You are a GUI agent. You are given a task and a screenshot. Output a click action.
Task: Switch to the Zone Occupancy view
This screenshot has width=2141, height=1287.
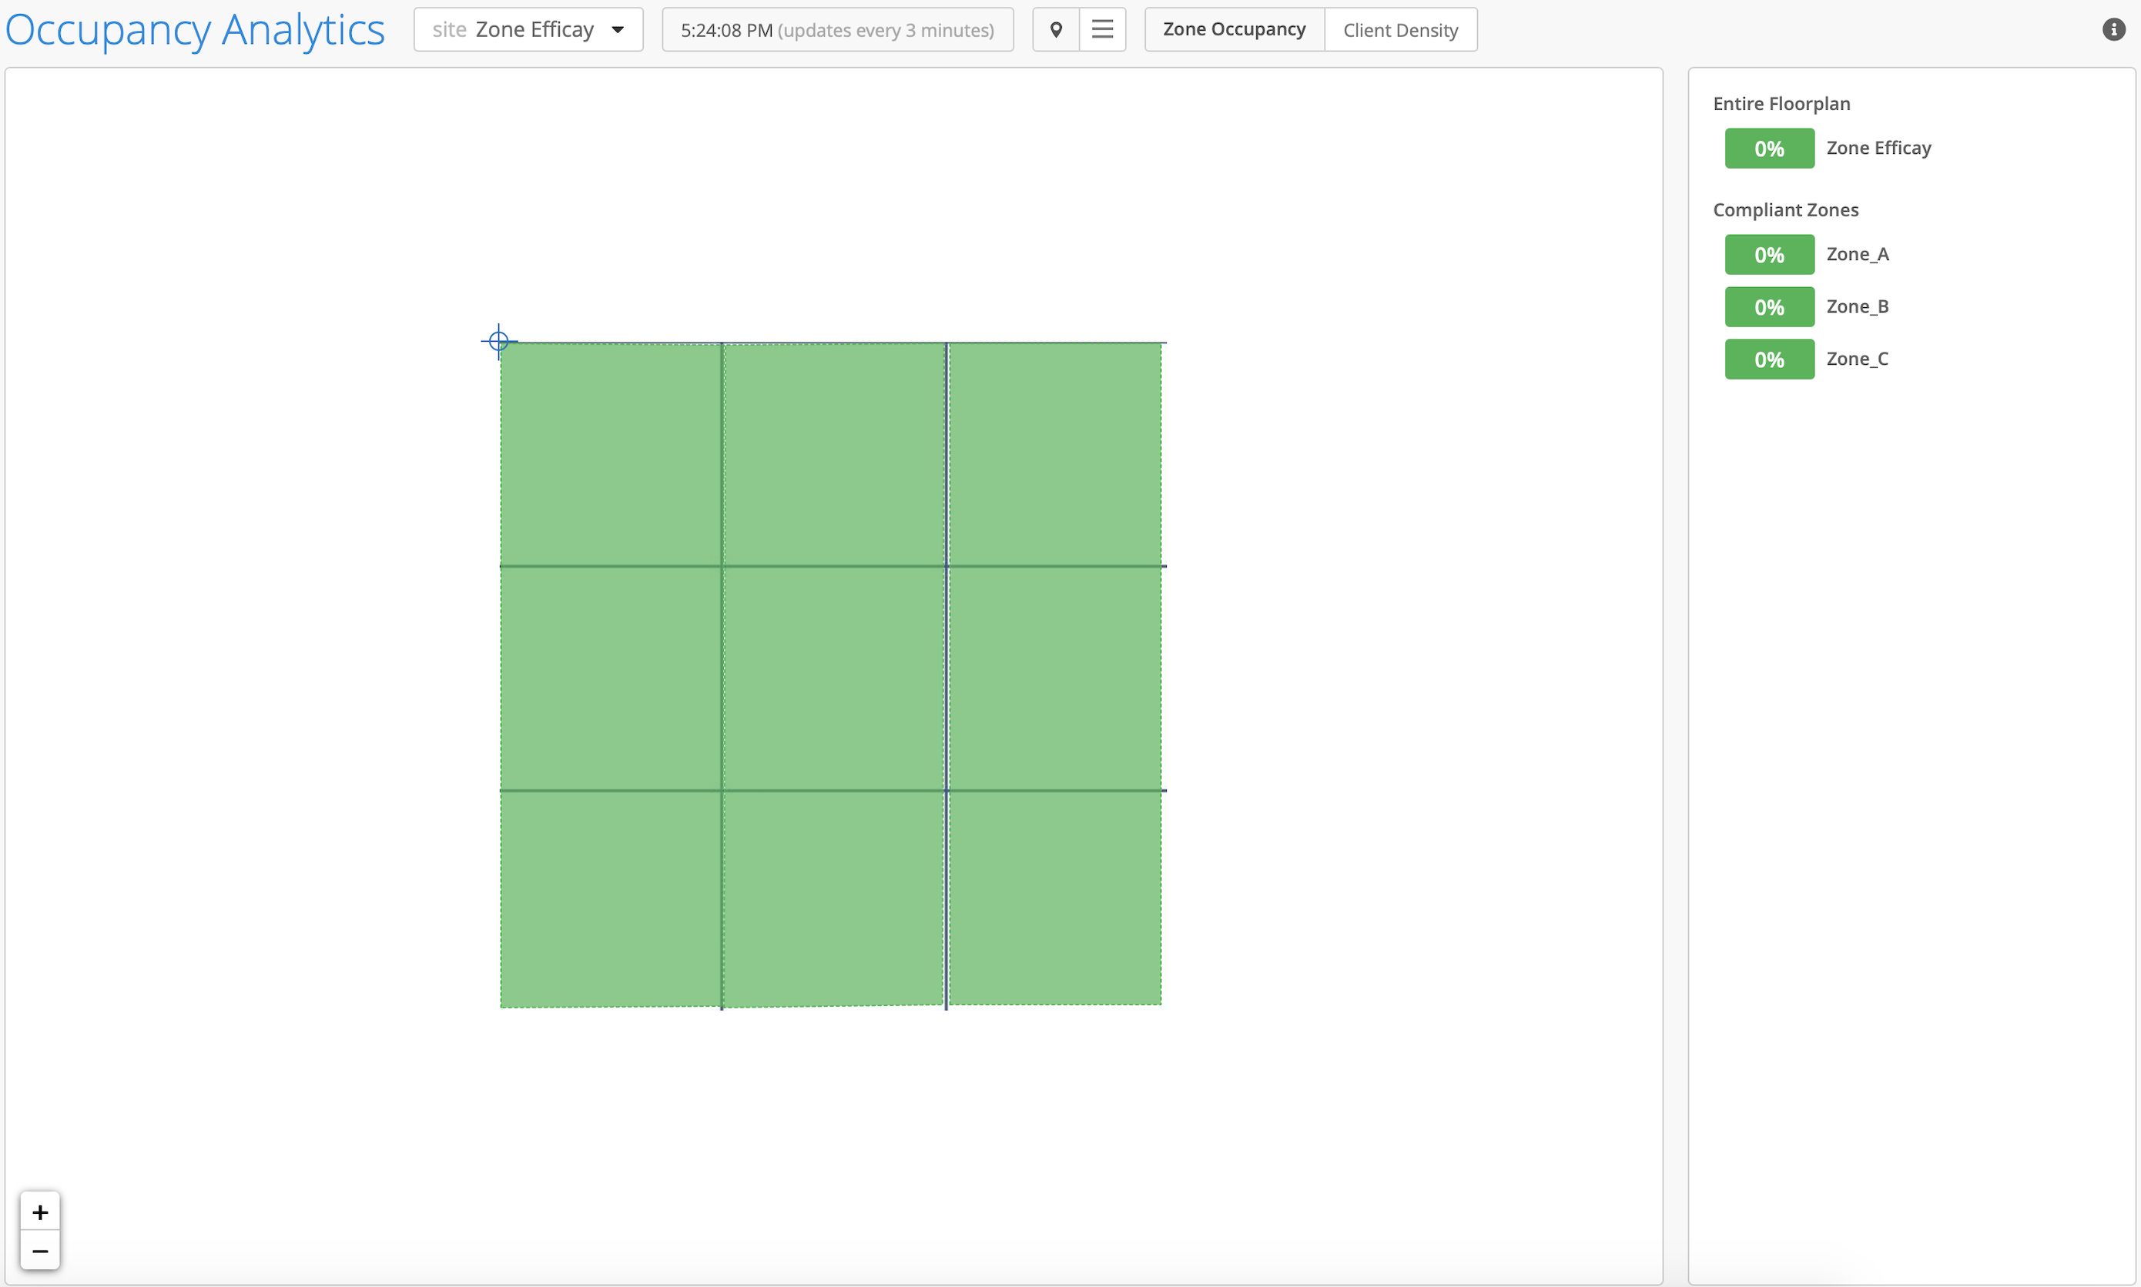pos(1234,29)
